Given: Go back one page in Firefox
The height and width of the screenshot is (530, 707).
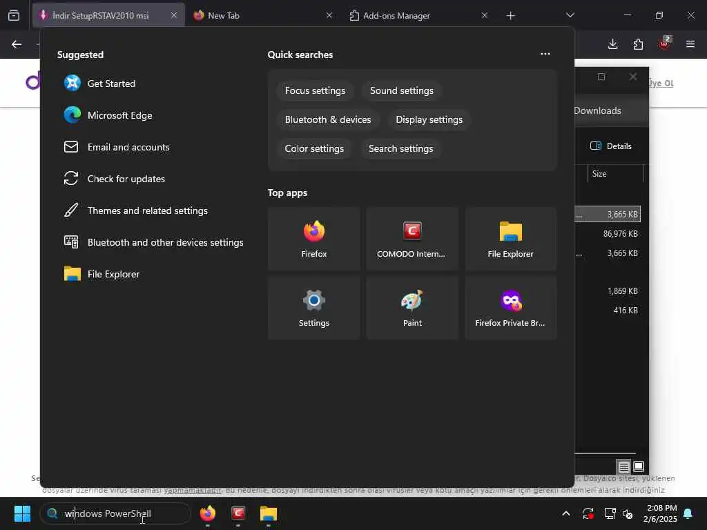Looking at the screenshot, I should [17, 44].
